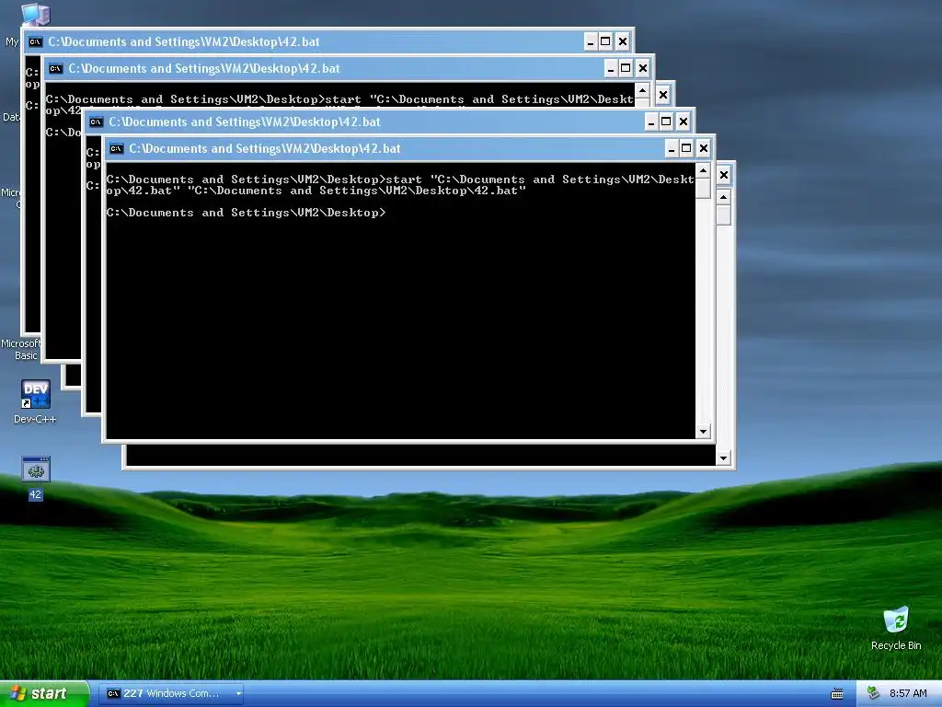Expand the taskbar group's dropdown arrow
The height and width of the screenshot is (707, 942).
[x=238, y=694]
